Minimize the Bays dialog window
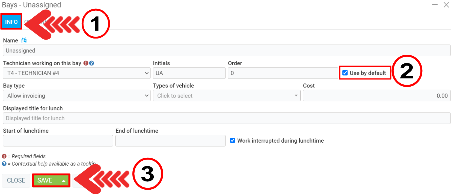This screenshot has height=194, width=451. (x=435, y=5)
